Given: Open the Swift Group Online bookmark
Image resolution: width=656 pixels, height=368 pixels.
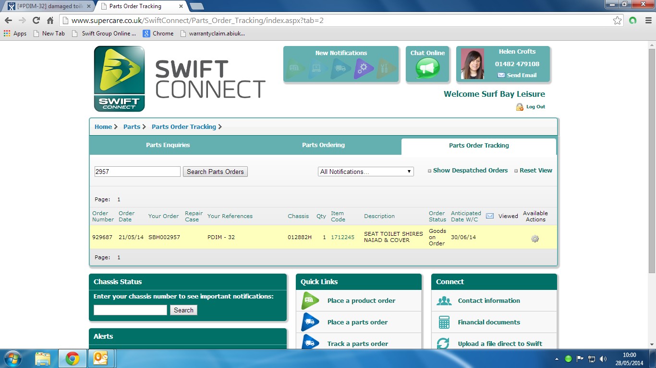Looking at the screenshot, I should [103, 34].
